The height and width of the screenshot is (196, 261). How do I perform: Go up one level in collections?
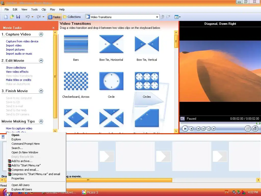tap(163, 17)
